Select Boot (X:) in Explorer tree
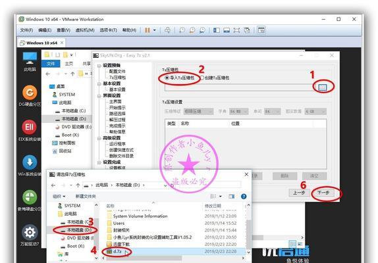The width and height of the screenshot is (378, 263). click(67, 135)
